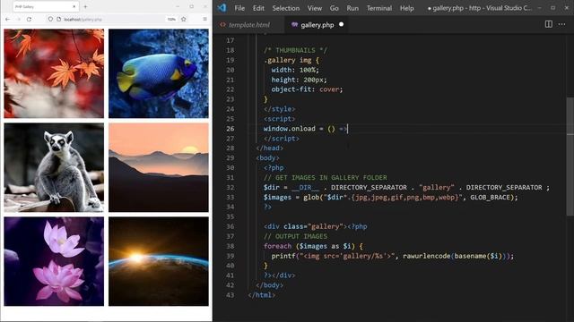Image resolution: width=574 pixels, height=322 pixels.
Task: Click the pink lotus flowers thumbnail
Action: coord(54,261)
